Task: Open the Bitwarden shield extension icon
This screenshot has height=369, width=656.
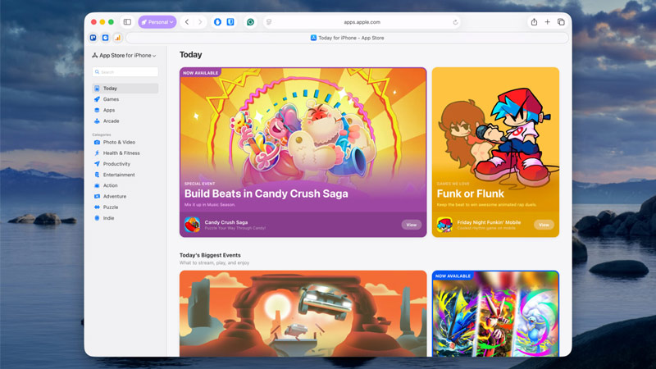Action: [230, 22]
